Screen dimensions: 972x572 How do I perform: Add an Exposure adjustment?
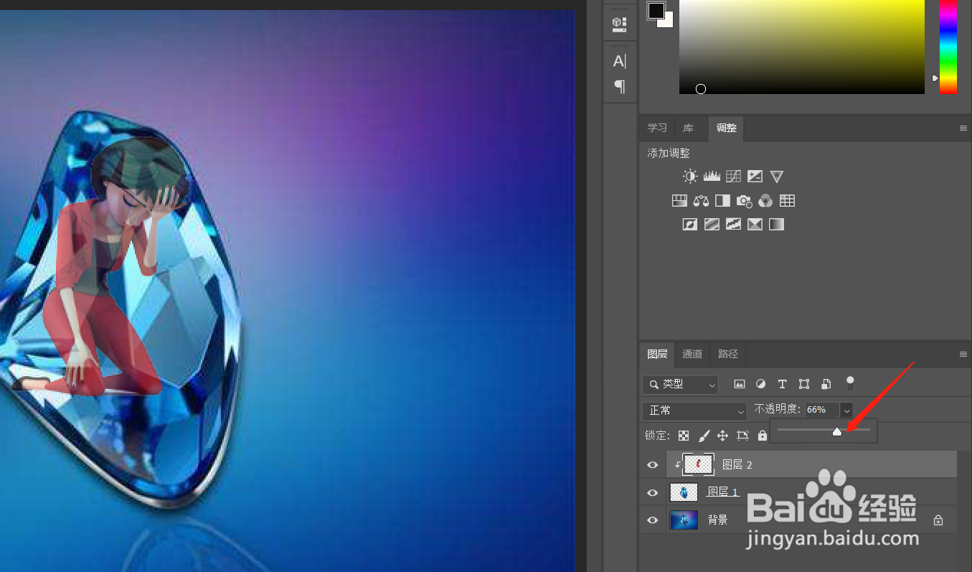[x=755, y=176]
